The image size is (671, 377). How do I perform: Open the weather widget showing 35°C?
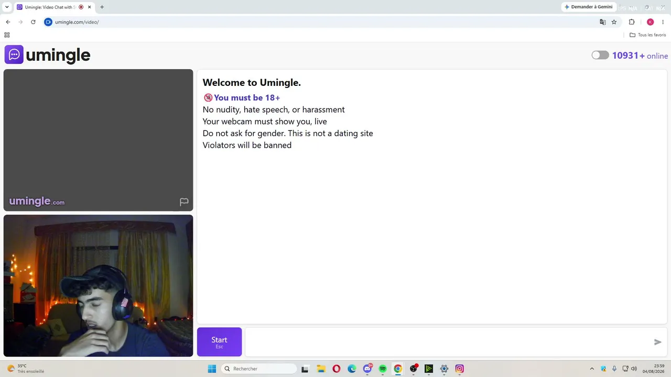coord(26,369)
